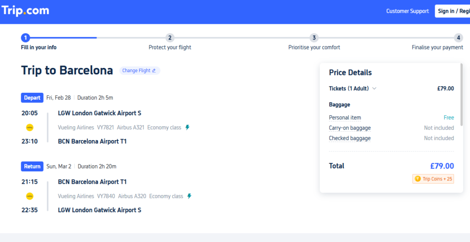Screen dimensions: 470x242
Task: Click the Vueling logo on return flight
Action: pos(30,196)
